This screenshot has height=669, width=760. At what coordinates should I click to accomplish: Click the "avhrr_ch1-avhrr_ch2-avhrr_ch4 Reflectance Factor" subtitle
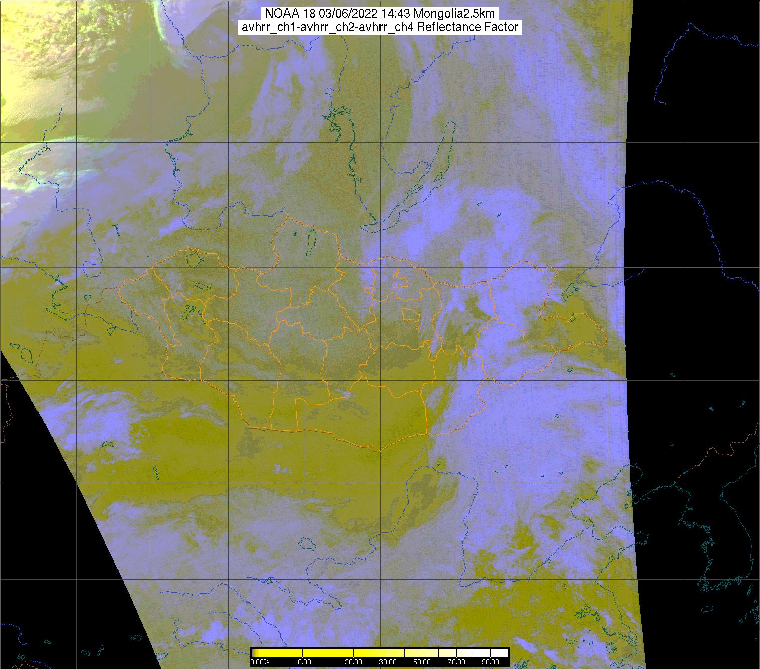(x=380, y=27)
